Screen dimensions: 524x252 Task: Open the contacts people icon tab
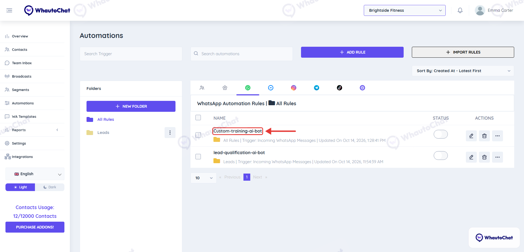[x=202, y=88]
